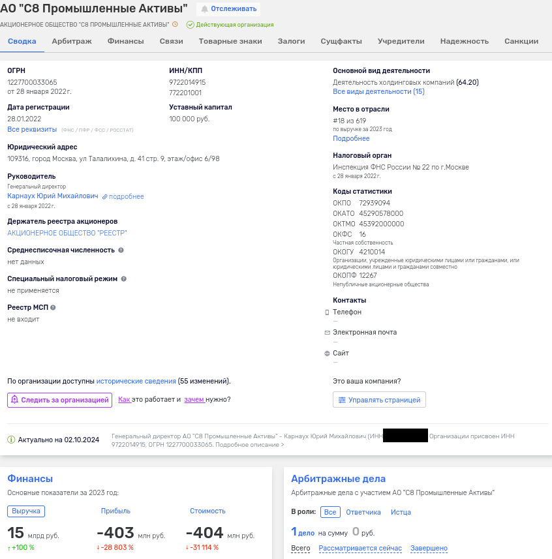552x559 pixels.
Task: Select Всего cases filter
Action: point(301,549)
